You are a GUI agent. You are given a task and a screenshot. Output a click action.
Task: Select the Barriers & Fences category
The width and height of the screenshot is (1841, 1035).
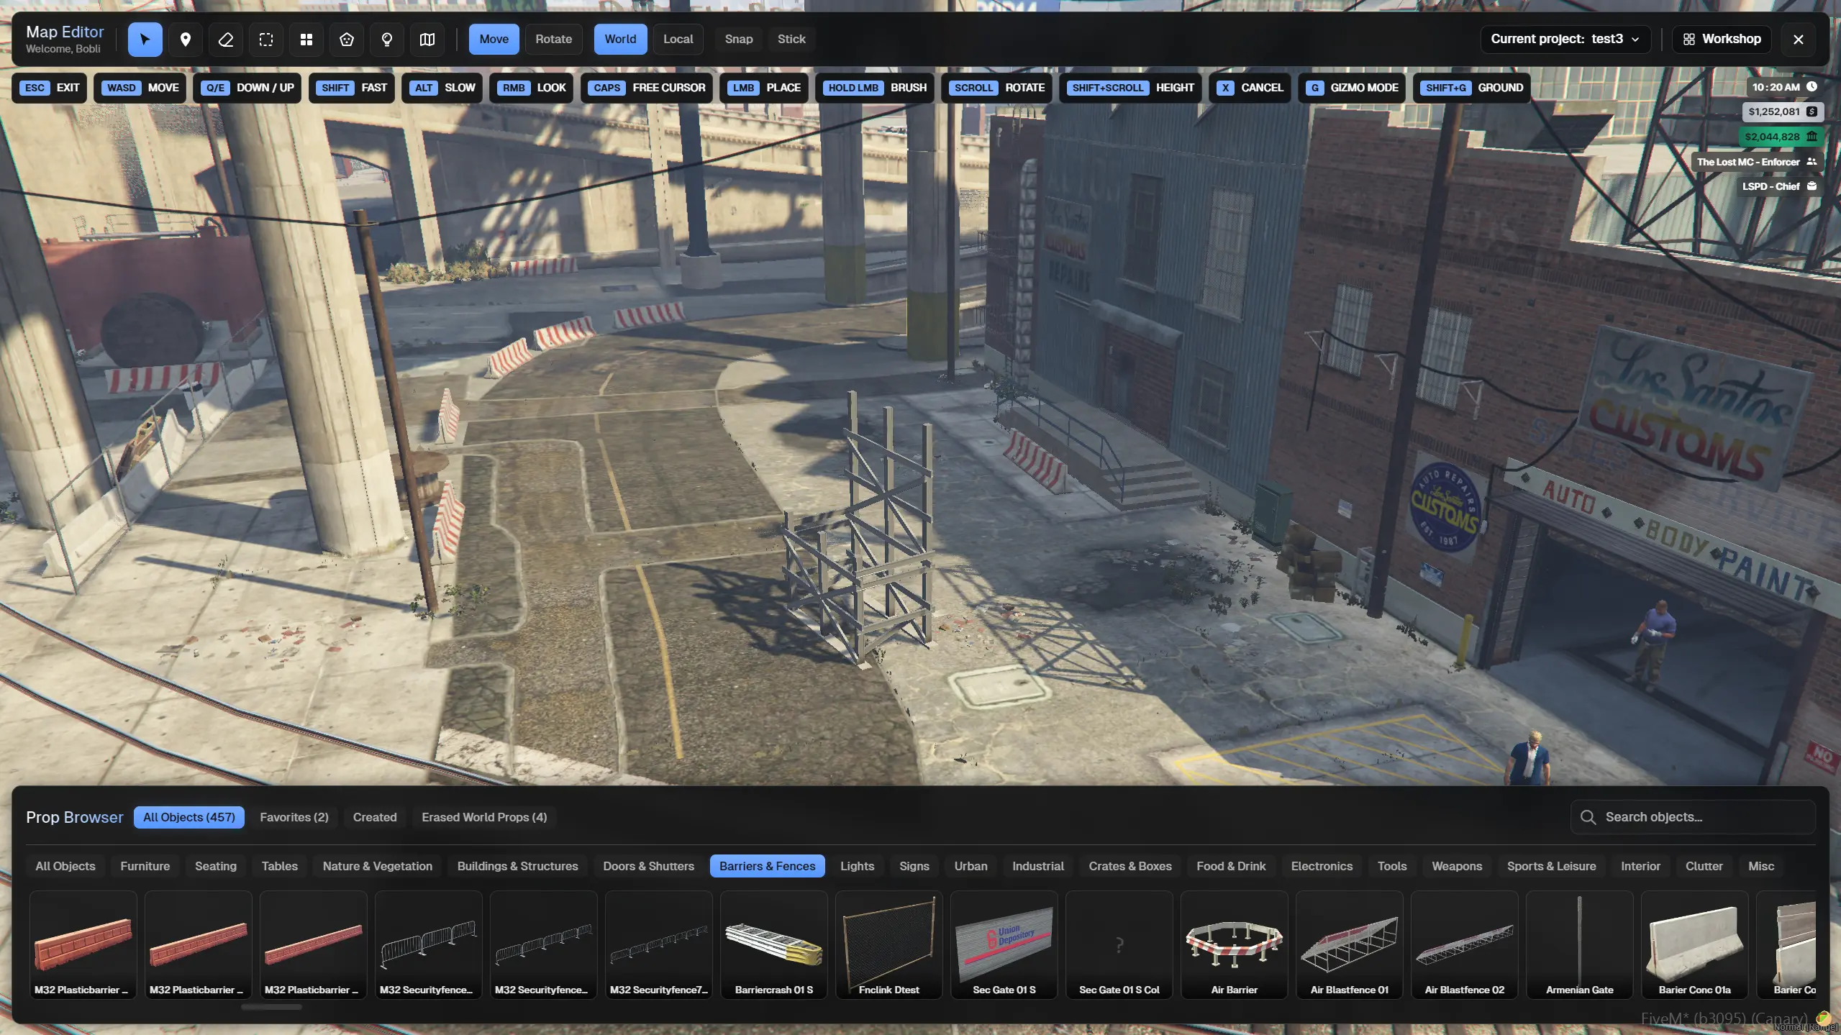click(767, 866)
